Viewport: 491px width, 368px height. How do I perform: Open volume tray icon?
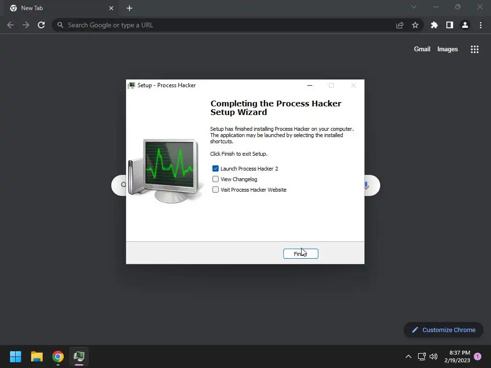[x=433, y=356]
